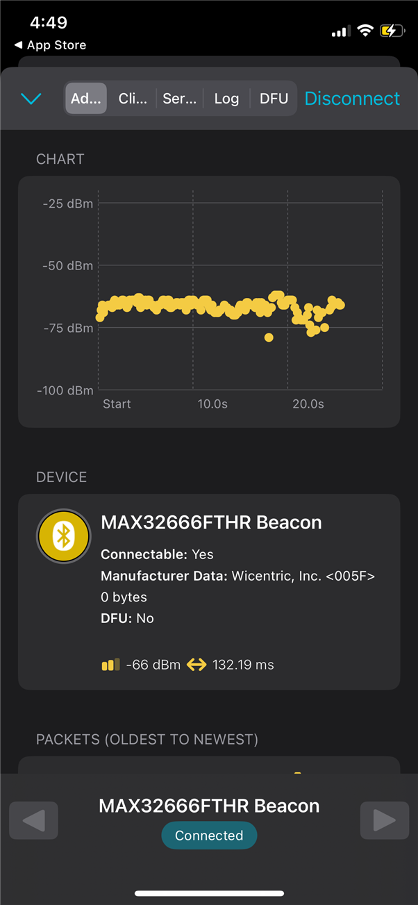Viewport: 418px width, 905px height.
Task: Go to previous device with left arrow
Action: (x=33, y=820)
